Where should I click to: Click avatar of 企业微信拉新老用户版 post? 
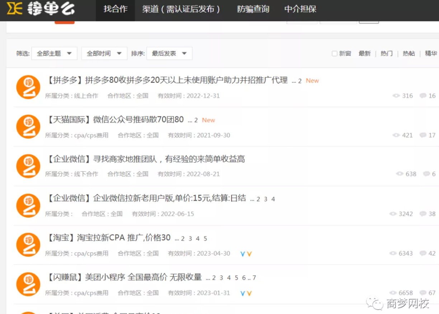click(x=28, y=205)
